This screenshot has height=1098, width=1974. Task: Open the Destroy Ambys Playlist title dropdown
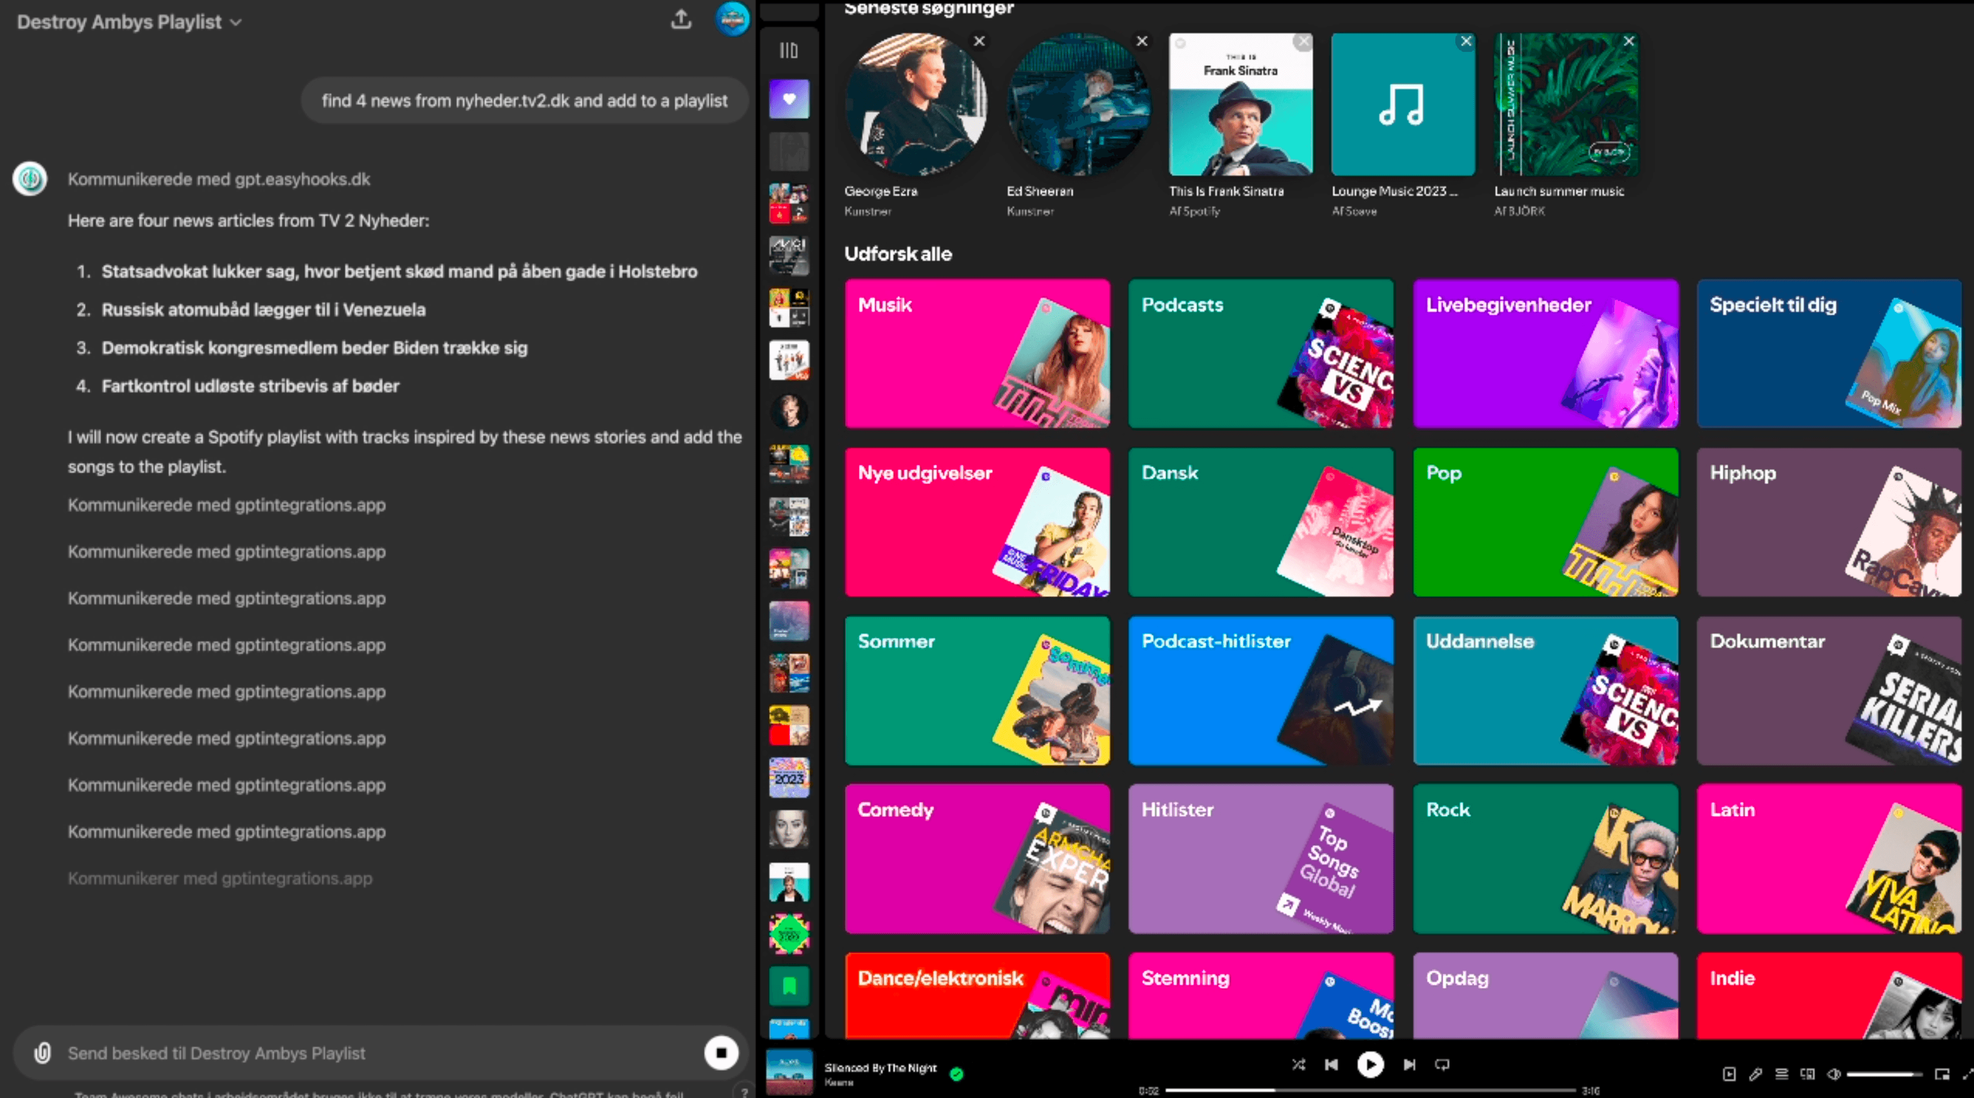tap(129, 22)
